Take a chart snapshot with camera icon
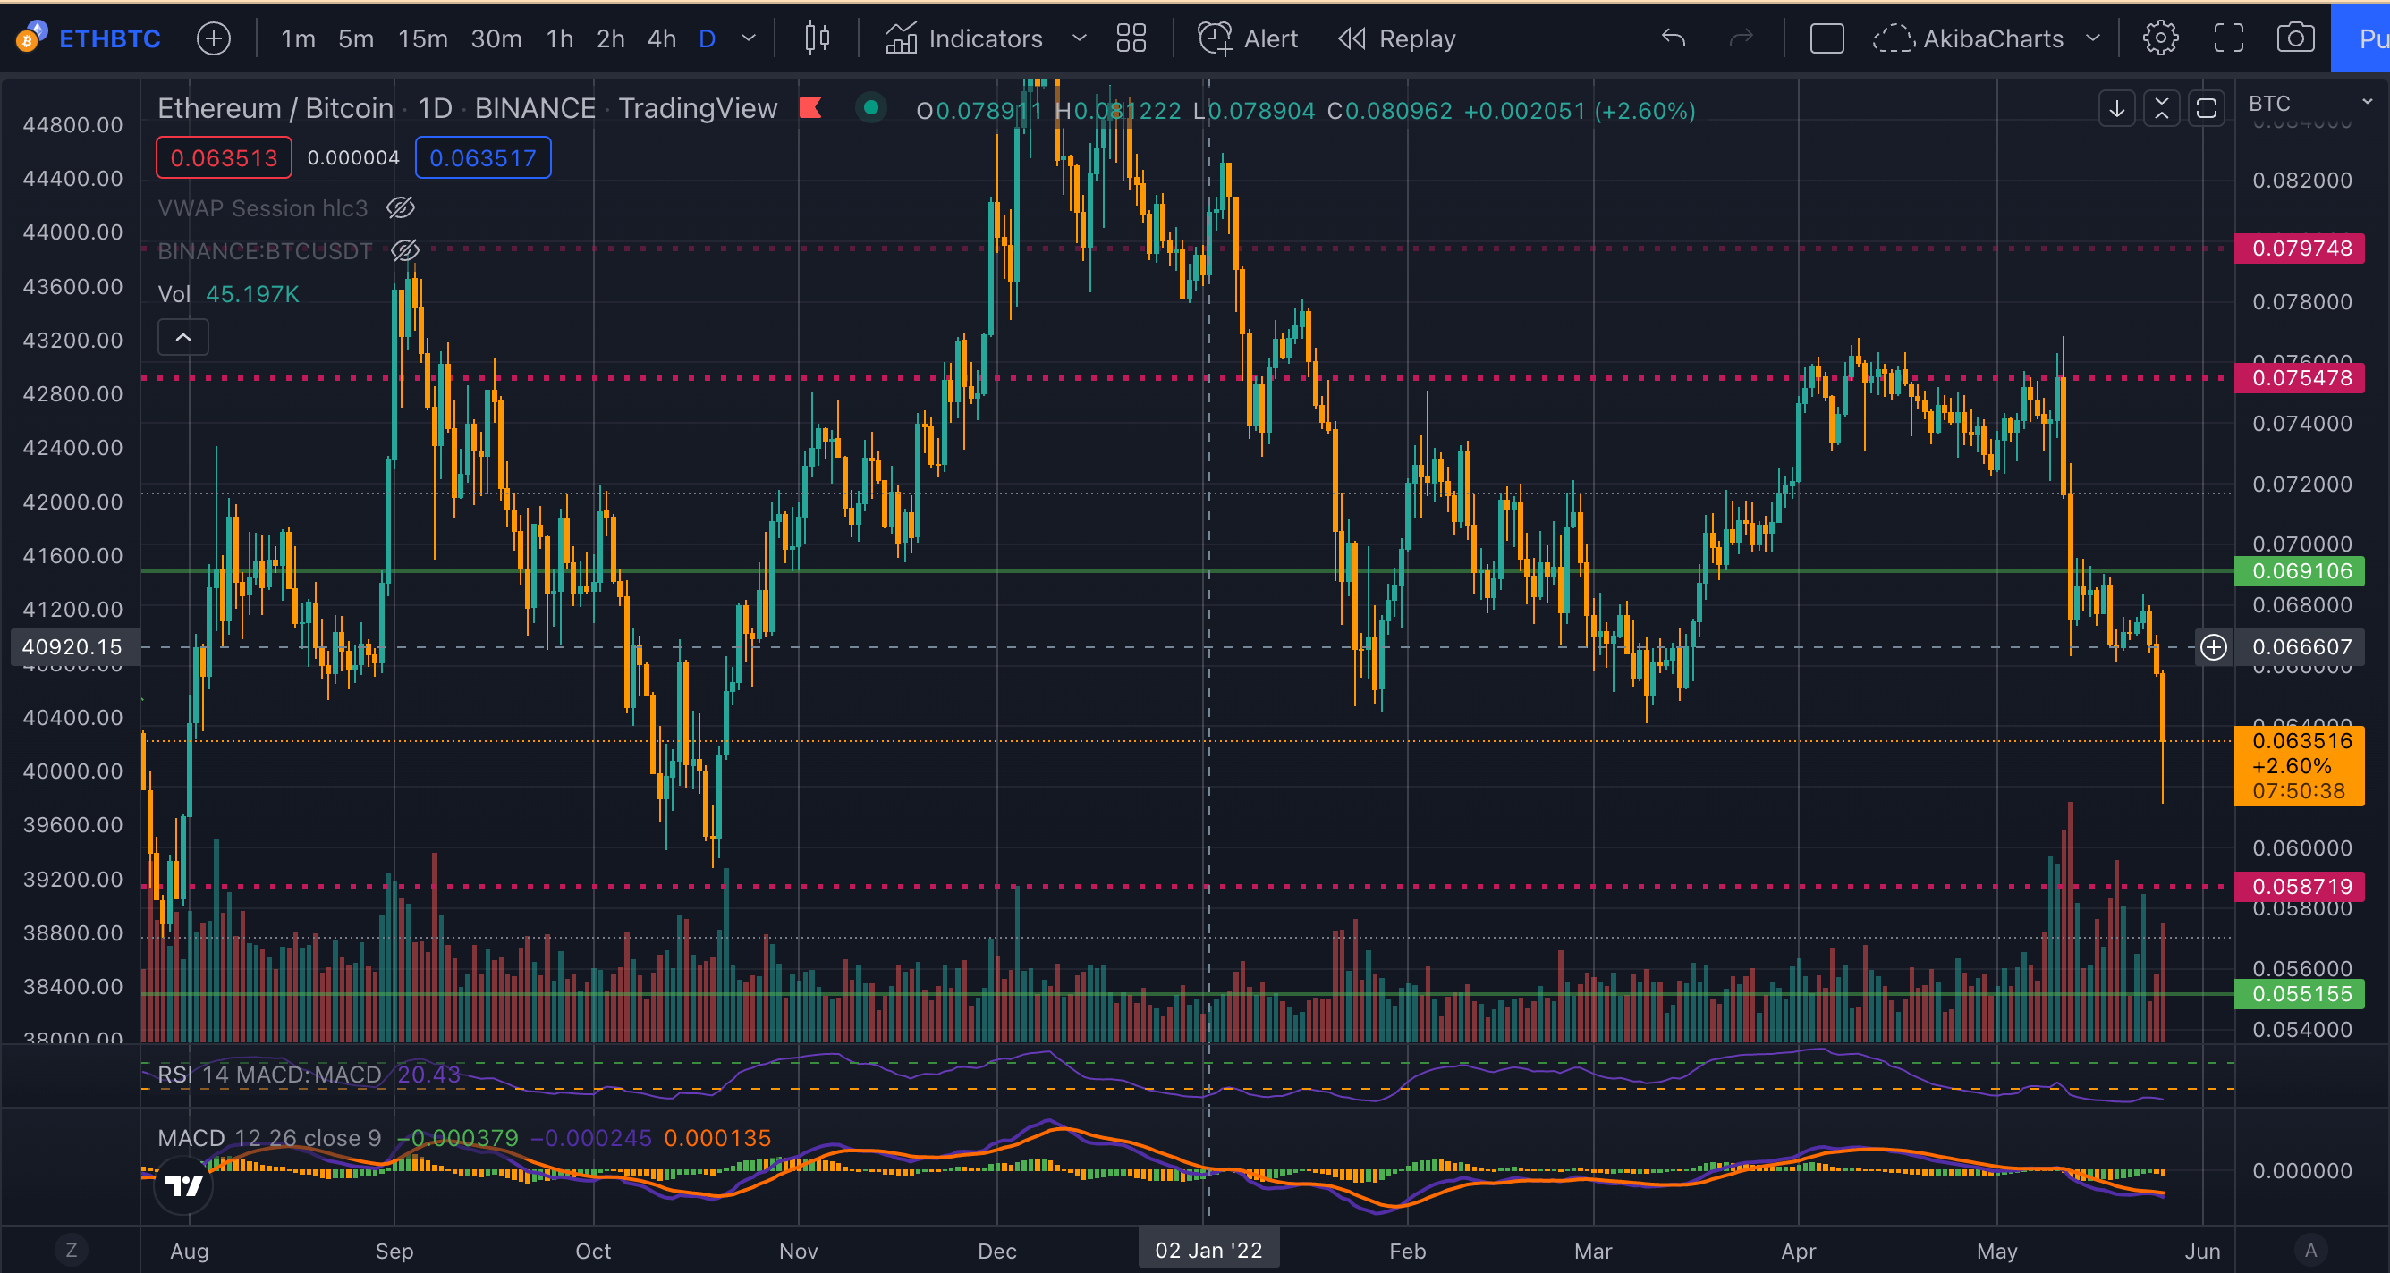The width and height of the screenshot is (2390, 1273). [x=2295, y=39]
